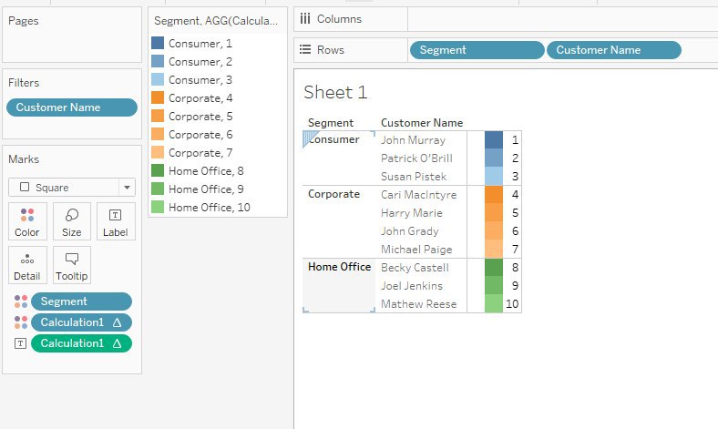Select Customer Name pill on Rows shelf
Screen dimensions: 718x429
pos(613,50)
